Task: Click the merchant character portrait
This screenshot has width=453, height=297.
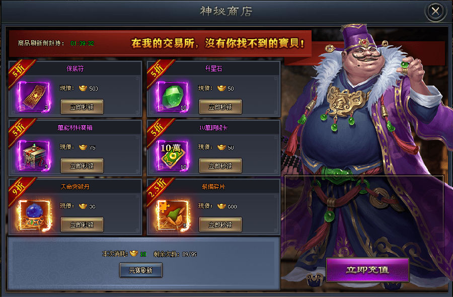Action: click(367, 144)
